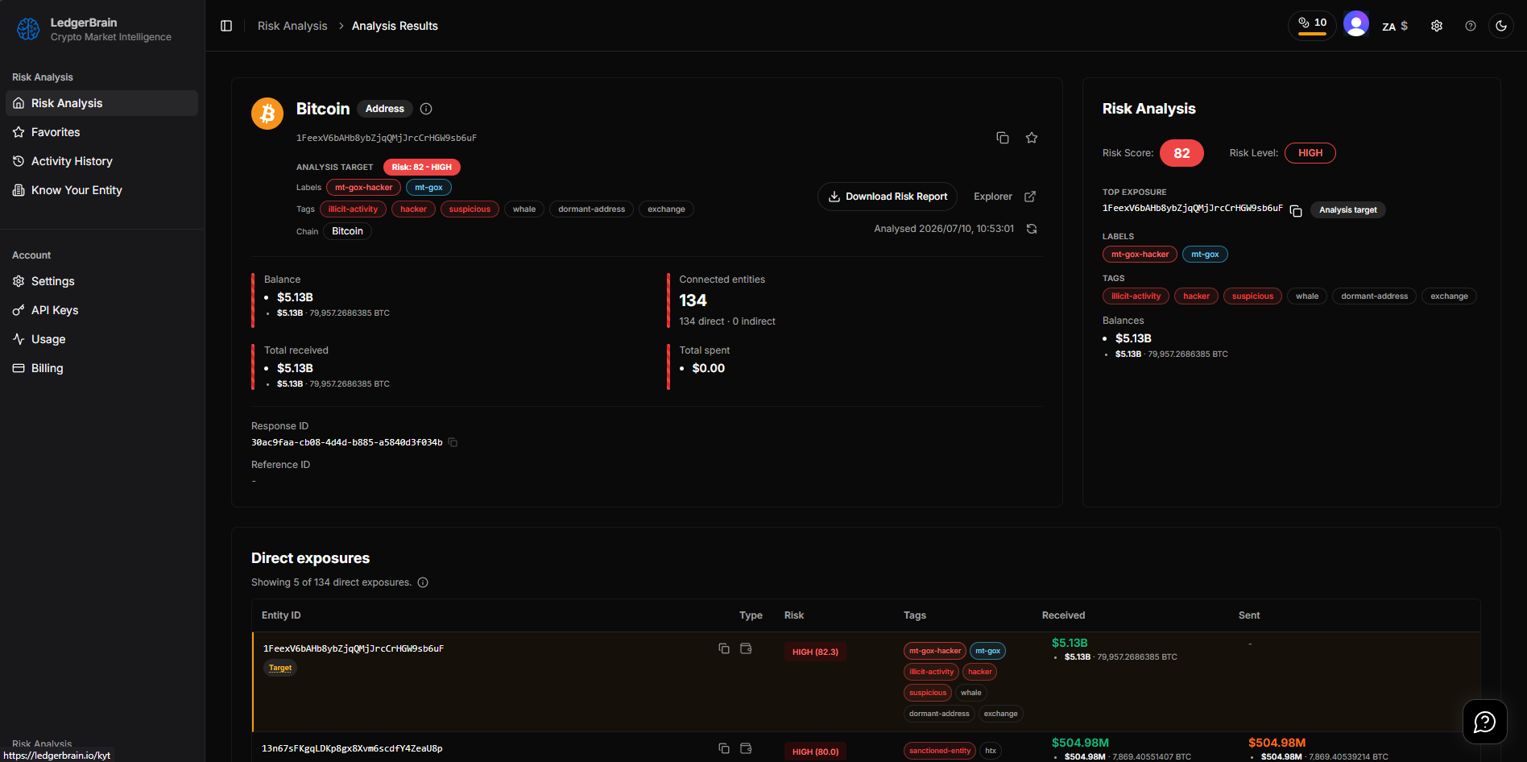1527x762 pixels.
Task: Click Risk Analysis breadcrumb link
Action: click(x=292, y=26)
